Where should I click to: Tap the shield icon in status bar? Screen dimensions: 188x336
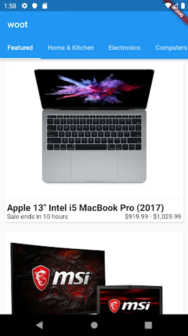pyautogui.click(x=35, y=6)
